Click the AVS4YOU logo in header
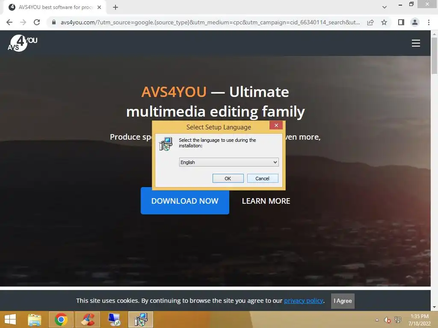 point(22,43)
